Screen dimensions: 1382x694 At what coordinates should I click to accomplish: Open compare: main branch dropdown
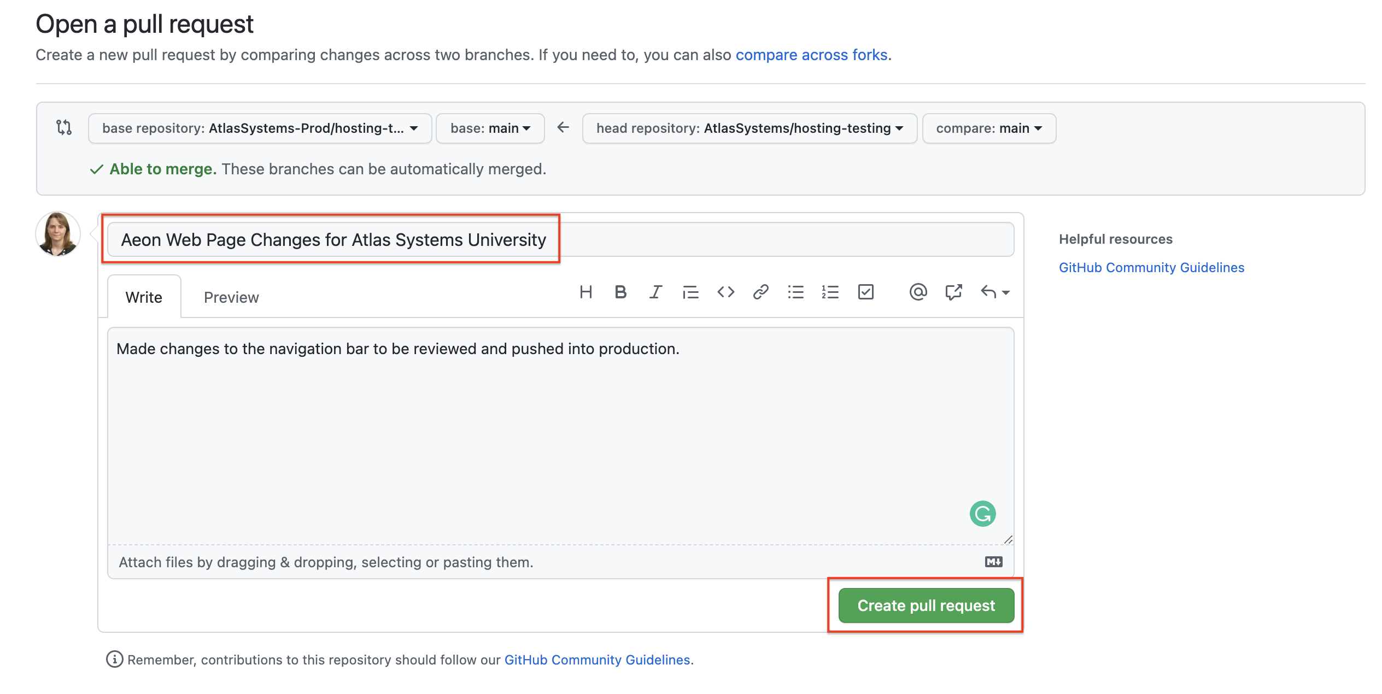989,128
